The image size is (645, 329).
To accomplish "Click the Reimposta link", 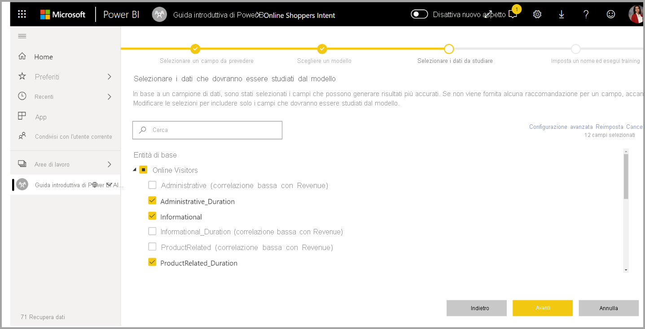I will click(609, 127).
